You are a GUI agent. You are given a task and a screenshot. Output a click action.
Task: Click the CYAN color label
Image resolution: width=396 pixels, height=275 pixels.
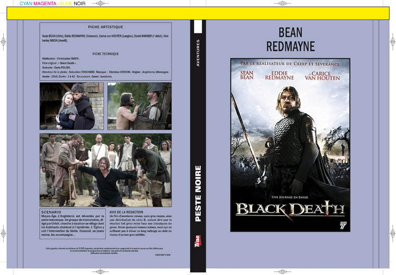26,4
